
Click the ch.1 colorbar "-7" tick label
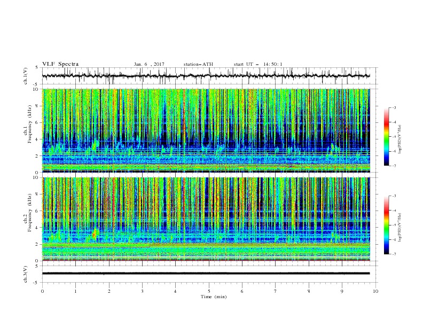click(x=394, y=166)
